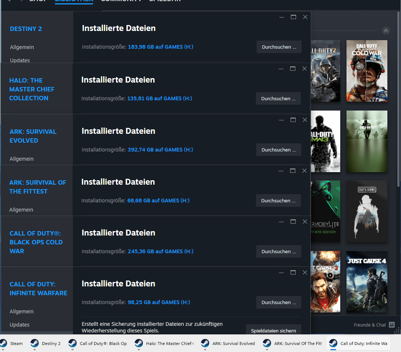Minimize the Destiny 2 properties window
Screen dimensions: 401x352
click(282, 17)
